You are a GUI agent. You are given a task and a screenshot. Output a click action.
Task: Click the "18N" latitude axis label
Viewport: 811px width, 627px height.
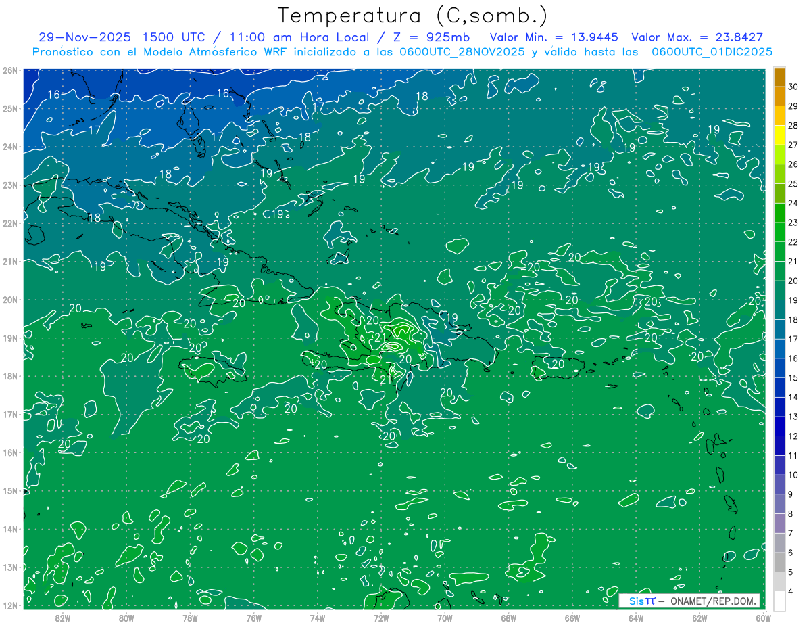10,376
